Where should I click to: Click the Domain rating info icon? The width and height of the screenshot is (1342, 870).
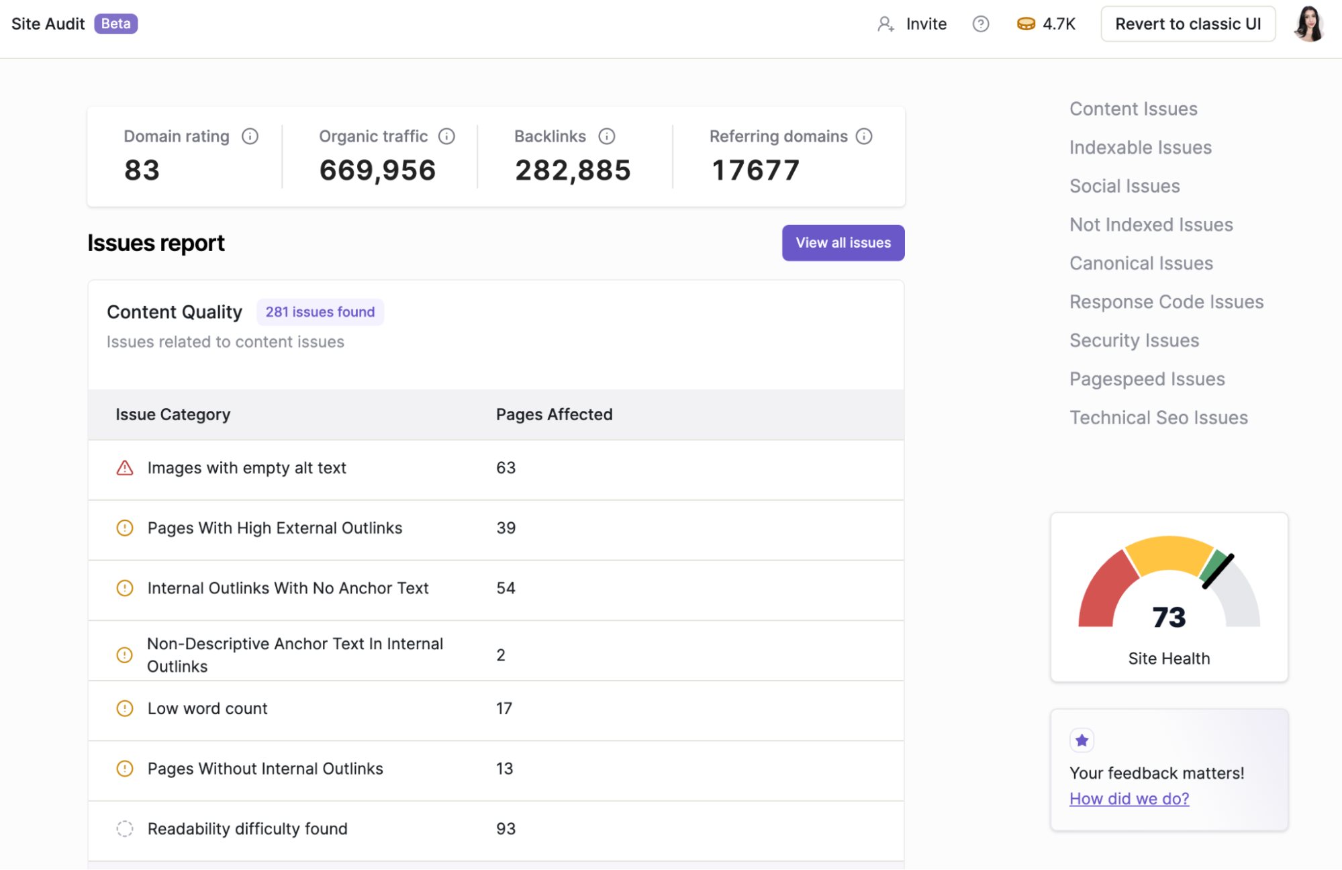250,136
